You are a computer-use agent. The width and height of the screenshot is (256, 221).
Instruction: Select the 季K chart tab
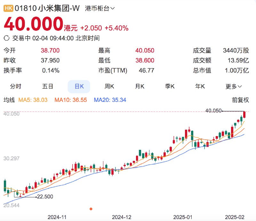[x=170, y=86]
